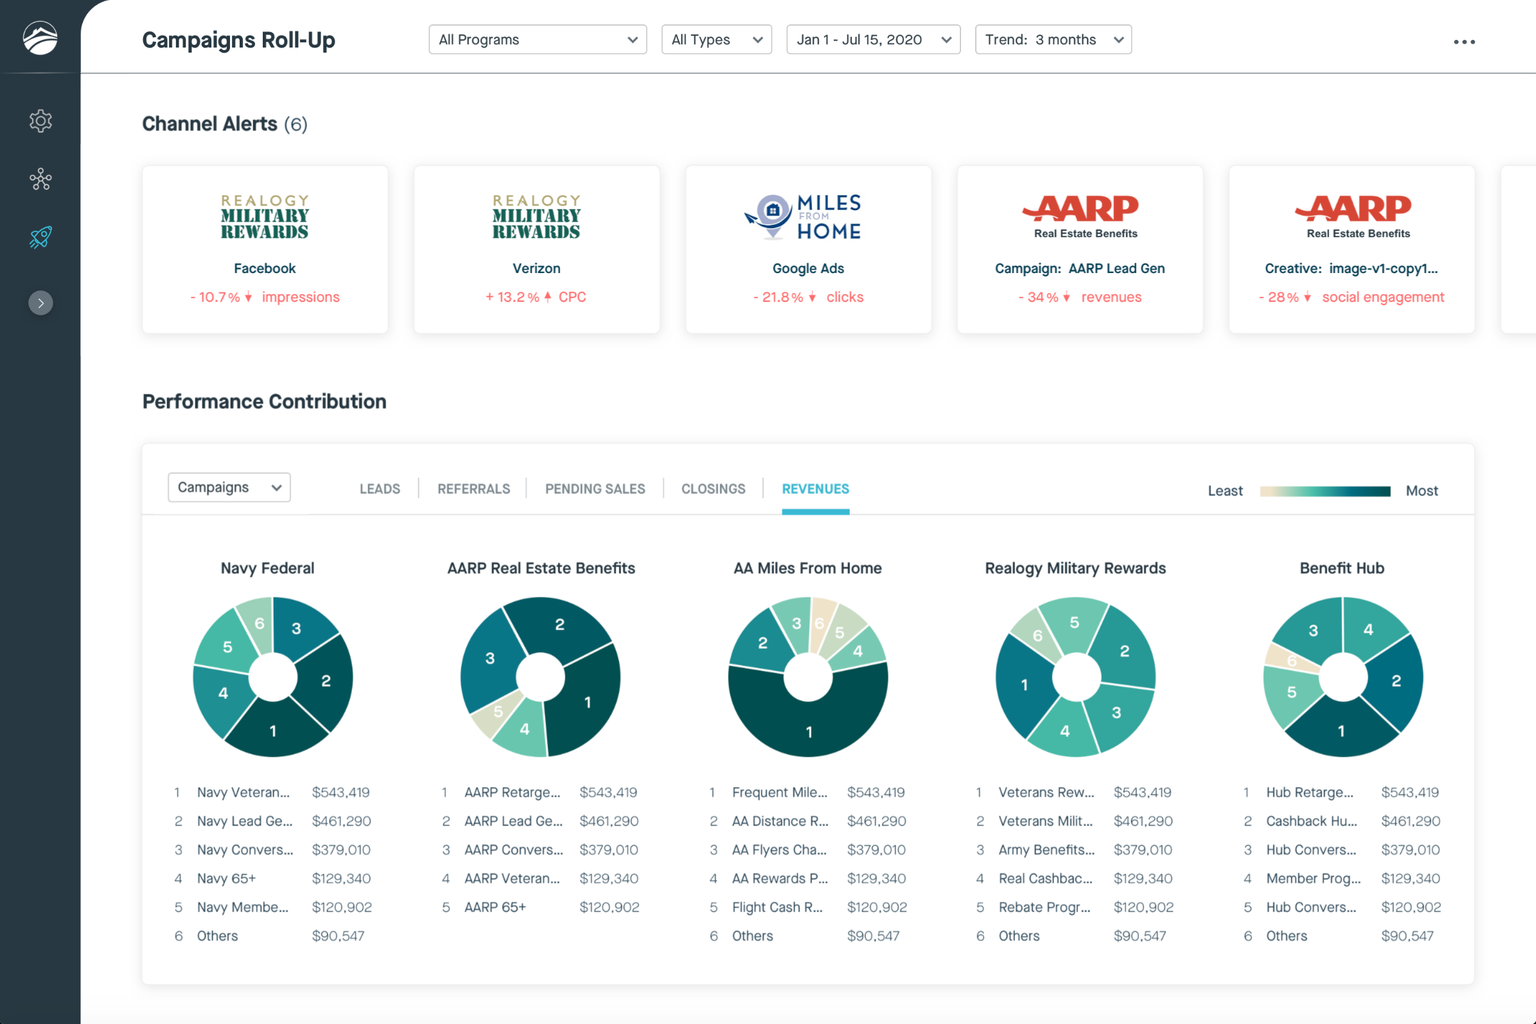The width and height of the screenshot is (1536, 1024).
Task: Expand the Campaigns selector dropdown
Action: click(x=229, y=487)
